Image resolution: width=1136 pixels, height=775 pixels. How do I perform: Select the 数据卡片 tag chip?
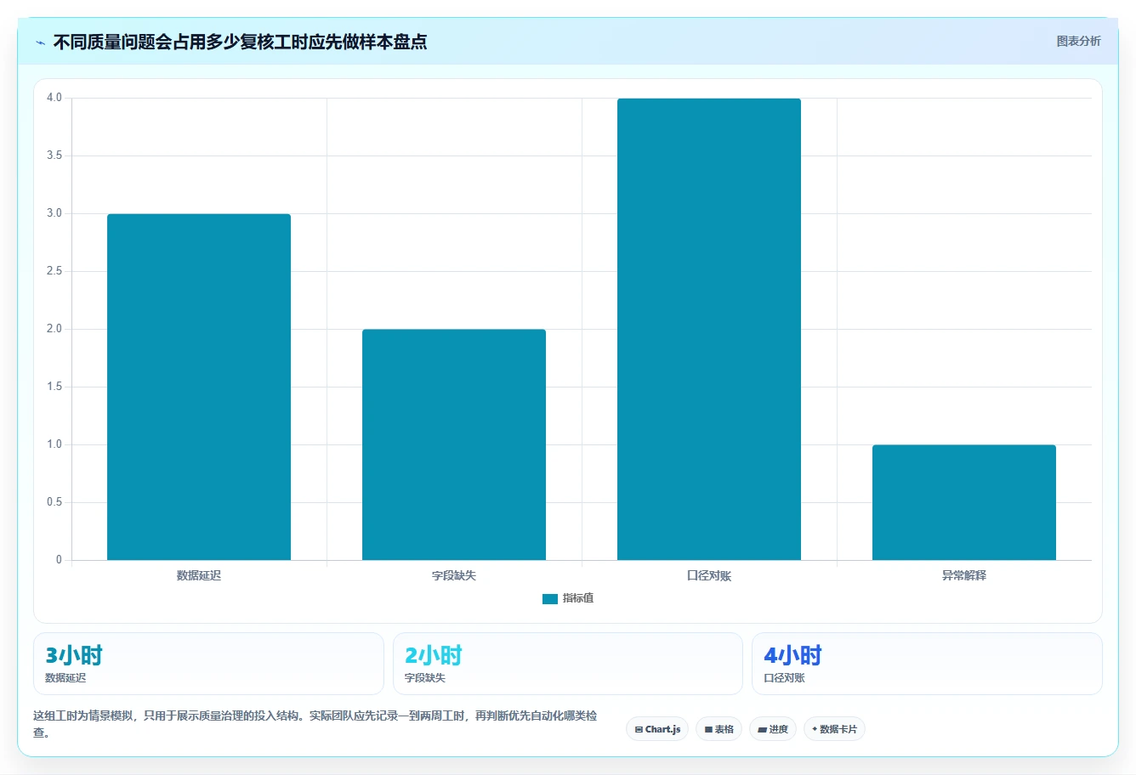(x=834, y=729)
